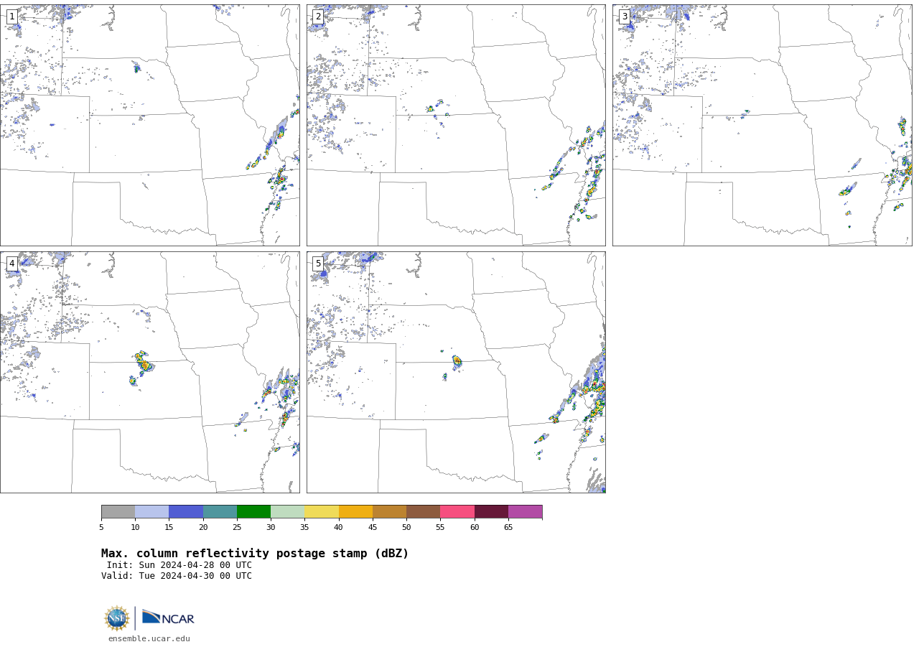Click the colorbar tick label 25
Screen dimensions: 919x647
click(237, 528)
